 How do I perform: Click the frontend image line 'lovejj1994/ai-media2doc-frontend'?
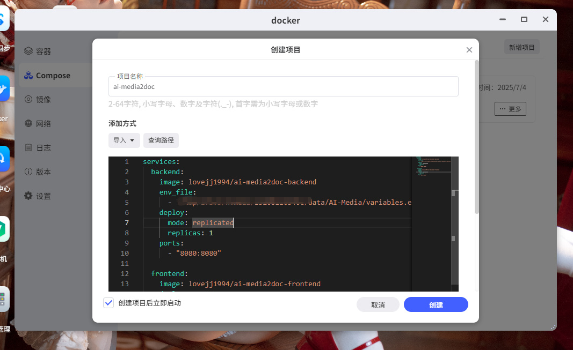point(255,284)
